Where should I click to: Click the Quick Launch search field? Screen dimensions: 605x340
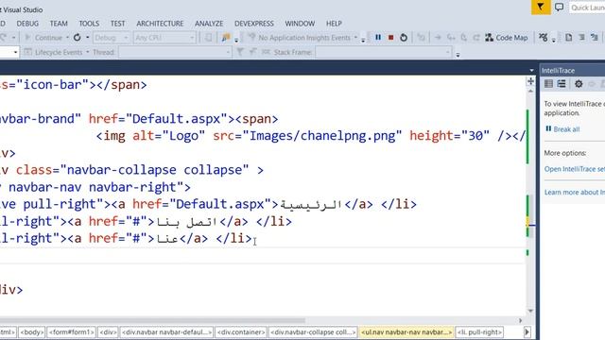[587, 8]
